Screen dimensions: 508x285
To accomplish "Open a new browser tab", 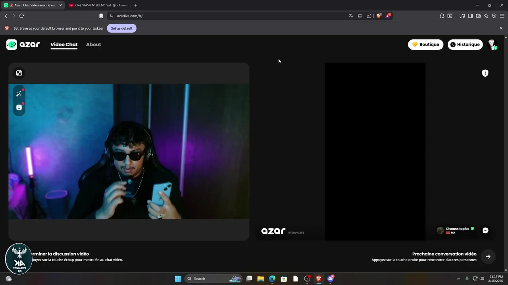I will click(135, 5).
